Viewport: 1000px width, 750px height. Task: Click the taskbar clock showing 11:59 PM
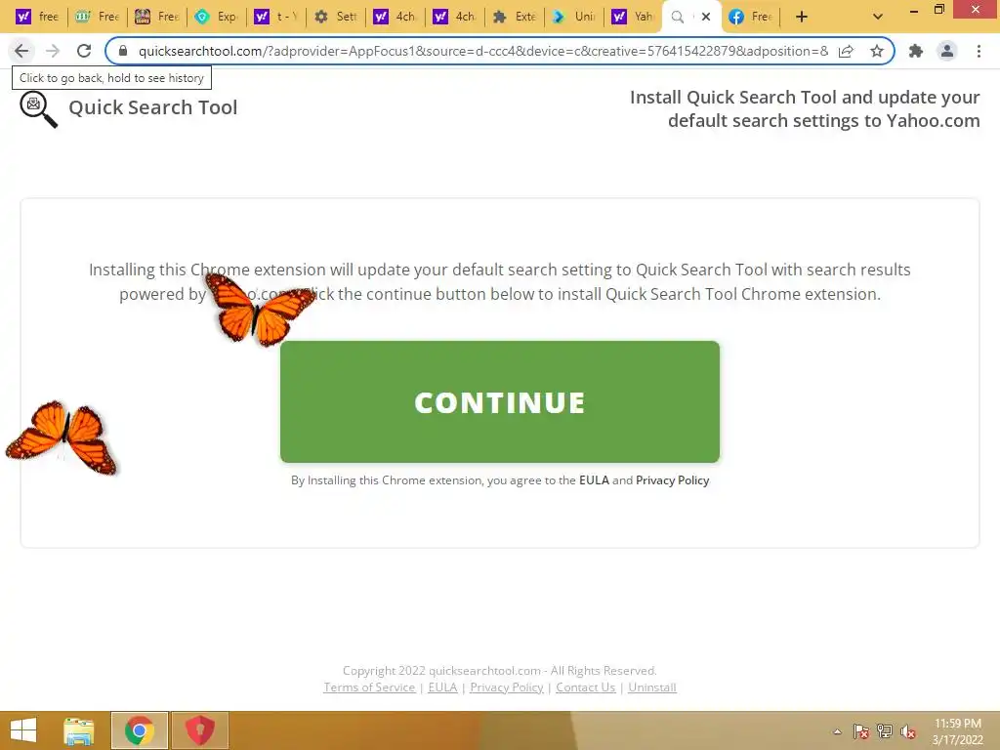coord(958,731)
